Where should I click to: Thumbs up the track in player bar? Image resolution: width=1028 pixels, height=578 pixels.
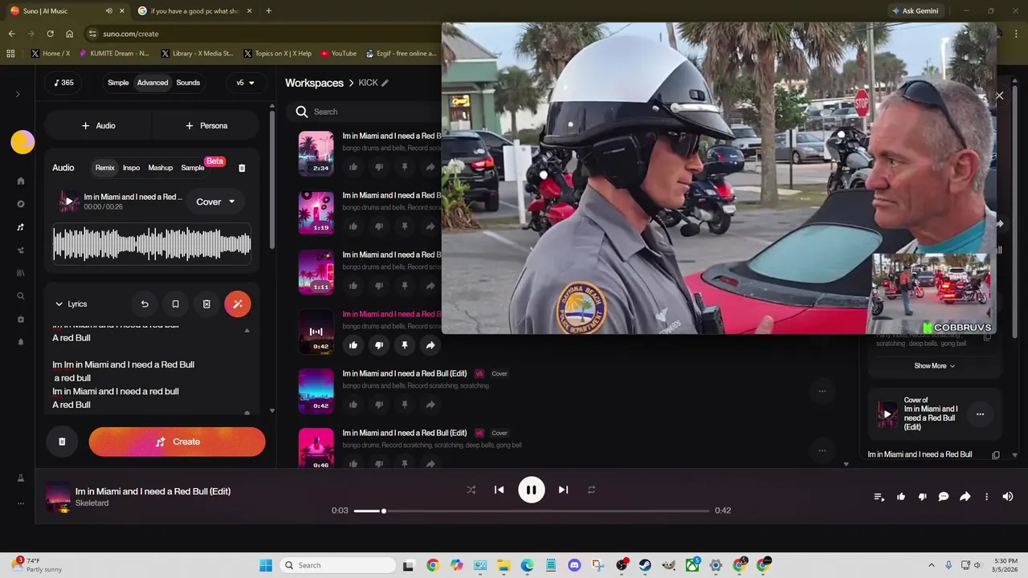pos(901,497)
